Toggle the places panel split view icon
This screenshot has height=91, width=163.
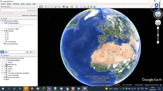point(6,52)
